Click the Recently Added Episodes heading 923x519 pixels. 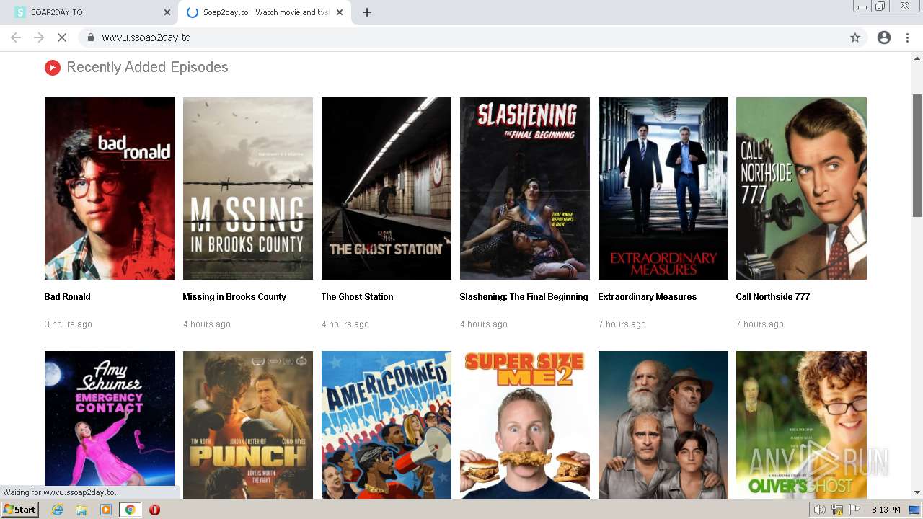click(147, 67)
